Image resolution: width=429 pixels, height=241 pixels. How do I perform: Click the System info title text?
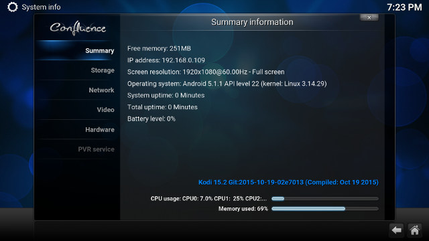point(41,7)
